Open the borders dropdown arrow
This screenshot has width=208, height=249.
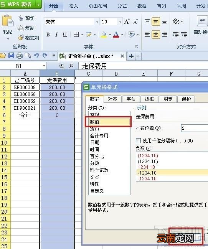pyautogui.click(x=82, y=35)
